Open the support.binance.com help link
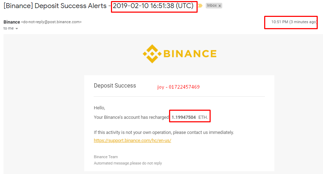The image size is (323, 174). 132,141
